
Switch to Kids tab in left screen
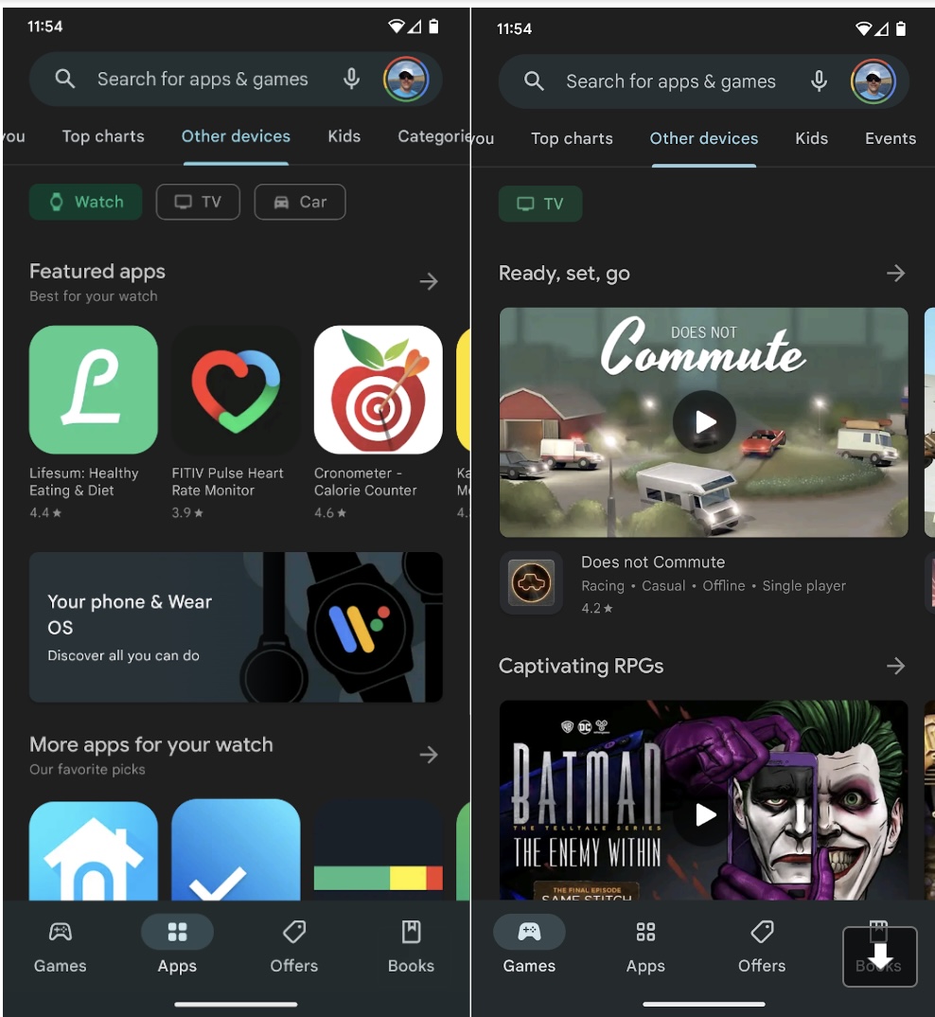tap(344, 136)
